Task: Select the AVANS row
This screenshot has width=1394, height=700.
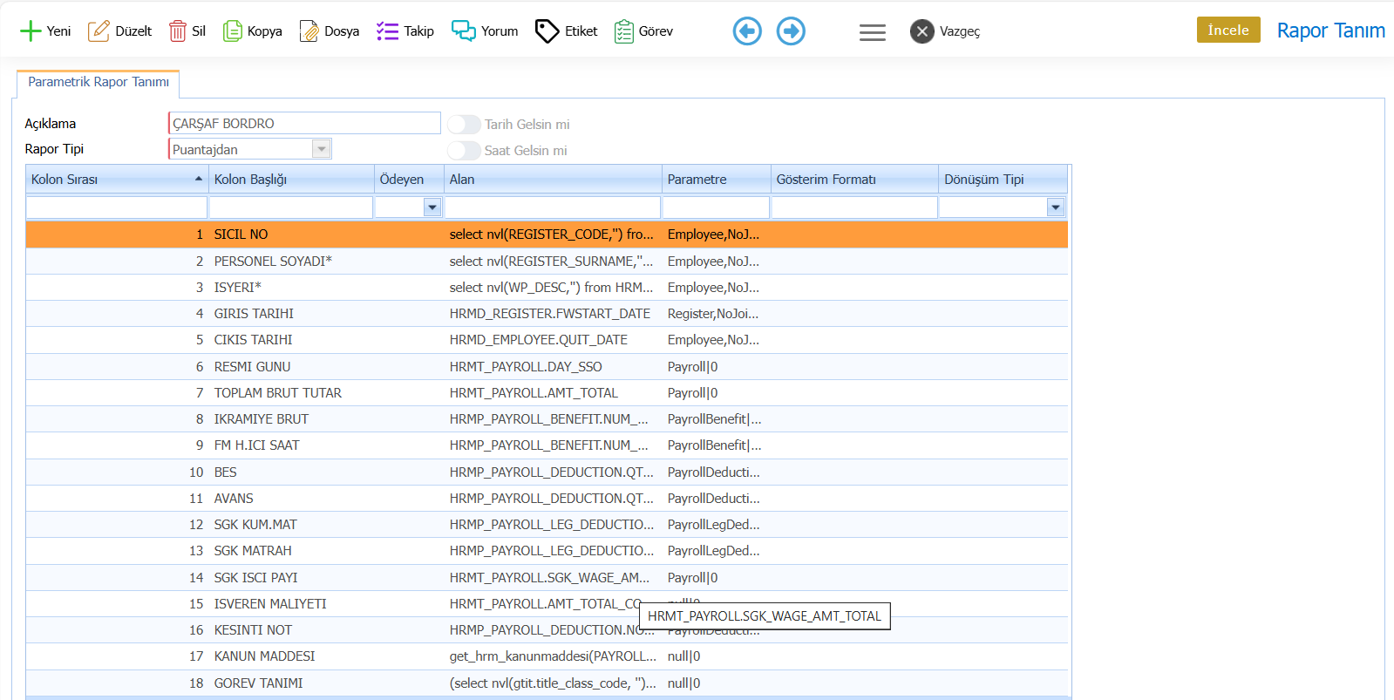Action: 547,499
